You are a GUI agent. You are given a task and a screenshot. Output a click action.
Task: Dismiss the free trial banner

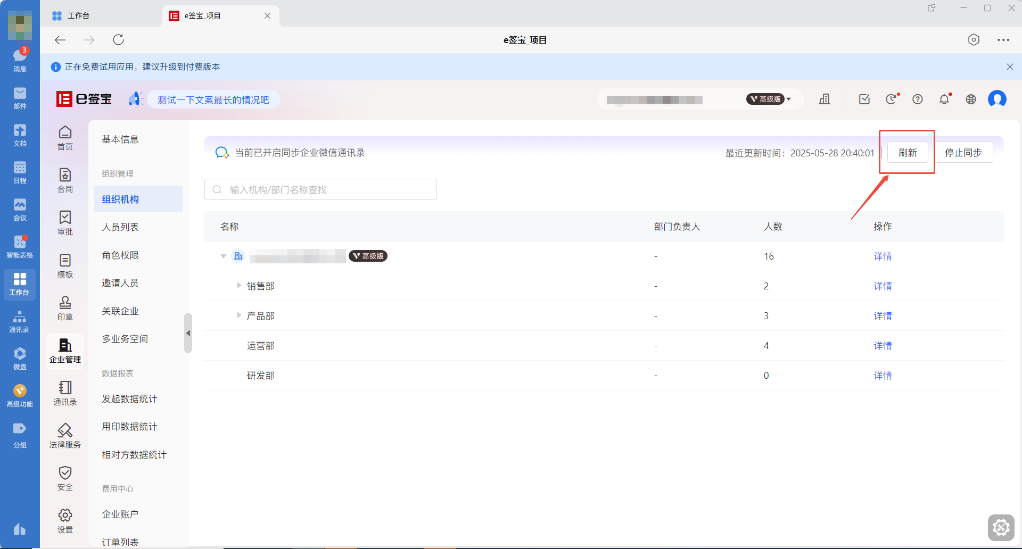point(1010,66)
